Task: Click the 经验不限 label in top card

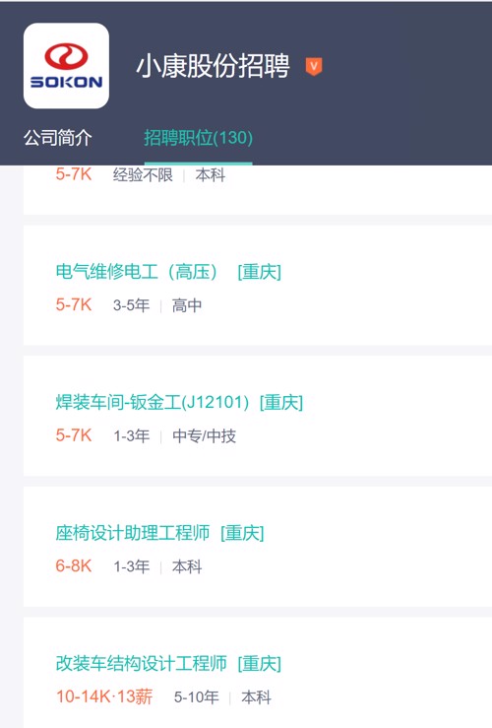Action: [x=143, y=175]
